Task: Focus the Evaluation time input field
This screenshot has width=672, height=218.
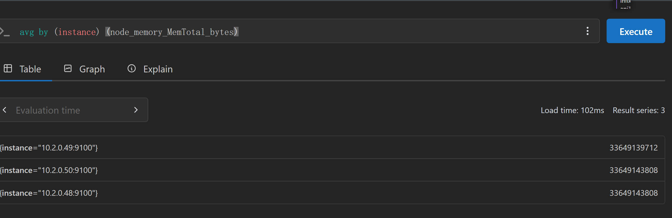Action: [71, 110]
